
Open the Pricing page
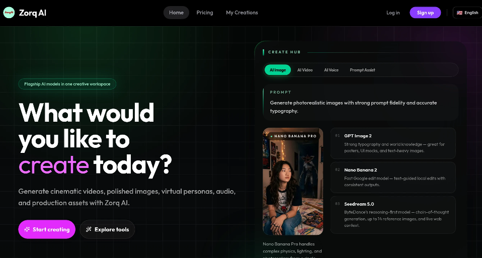click(205, 13)
